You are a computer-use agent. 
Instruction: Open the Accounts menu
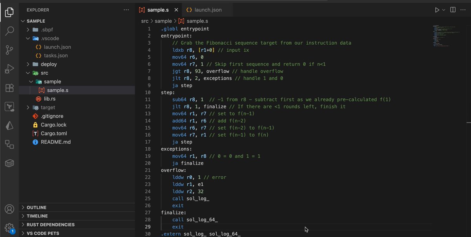point(9,209)
